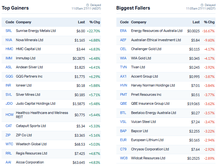Open the ZIP stock code link
This screenshot has height=166, width=219.
coord(8,135)
